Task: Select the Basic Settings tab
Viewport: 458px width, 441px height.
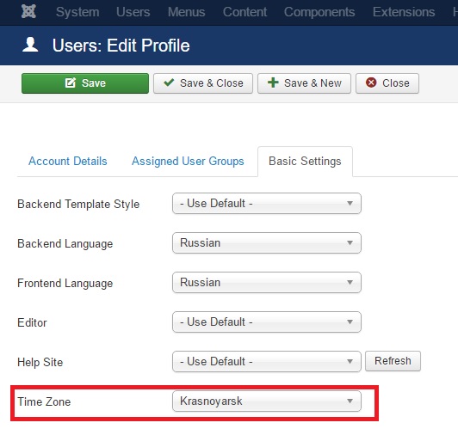Action: 305,162
